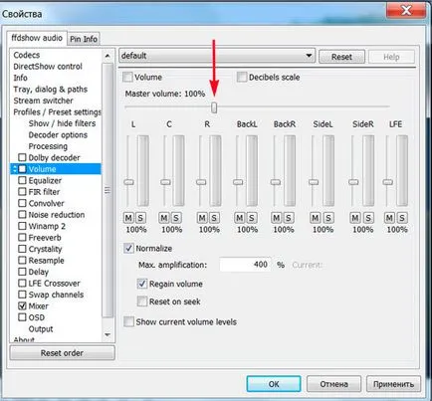
Task: Solo the LFE channel with S button
Action: pos(401,218)
